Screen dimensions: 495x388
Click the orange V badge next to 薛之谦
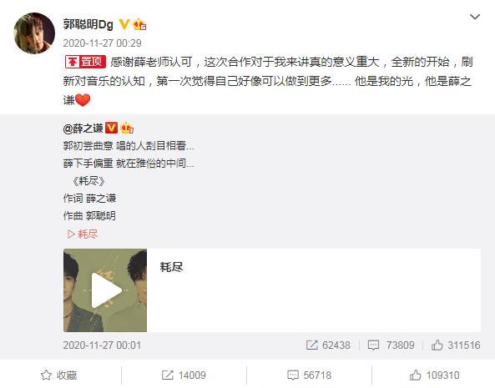(111, 128)
